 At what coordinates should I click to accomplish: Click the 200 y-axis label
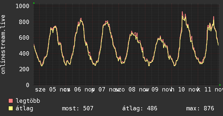[24, 69]
